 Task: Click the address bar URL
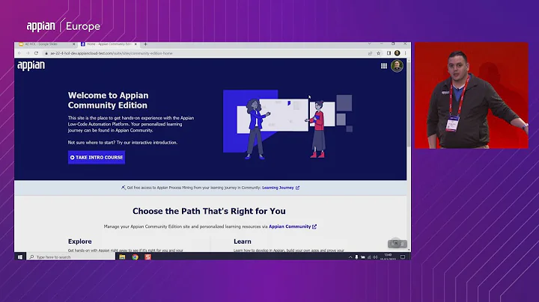pyautogui.click(x=112, y=53)
